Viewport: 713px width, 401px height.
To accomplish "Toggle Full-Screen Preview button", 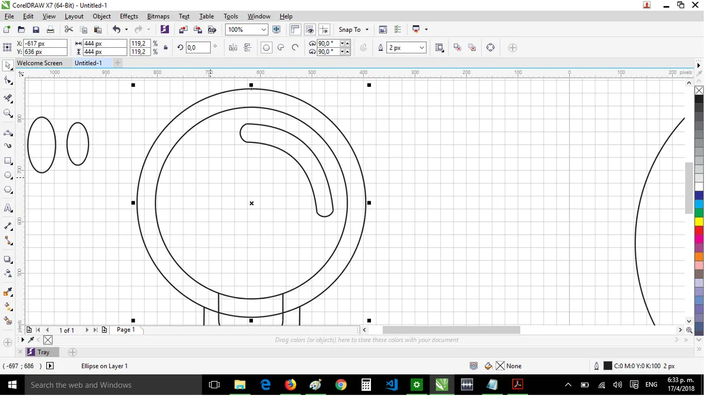I will point(276,29).
